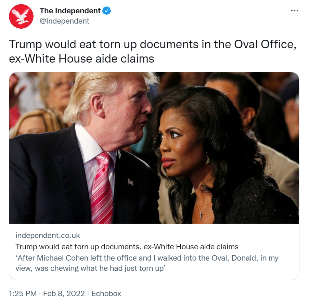
Task: Follow the independent.co.uk domain link
Action: click(48, 235)
